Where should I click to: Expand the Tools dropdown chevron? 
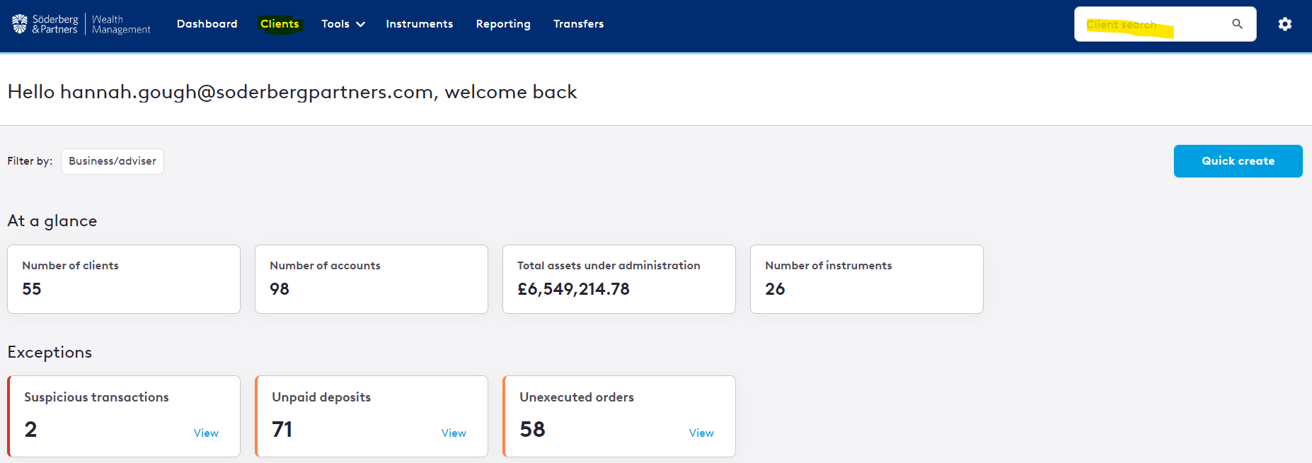pos(360,24)
